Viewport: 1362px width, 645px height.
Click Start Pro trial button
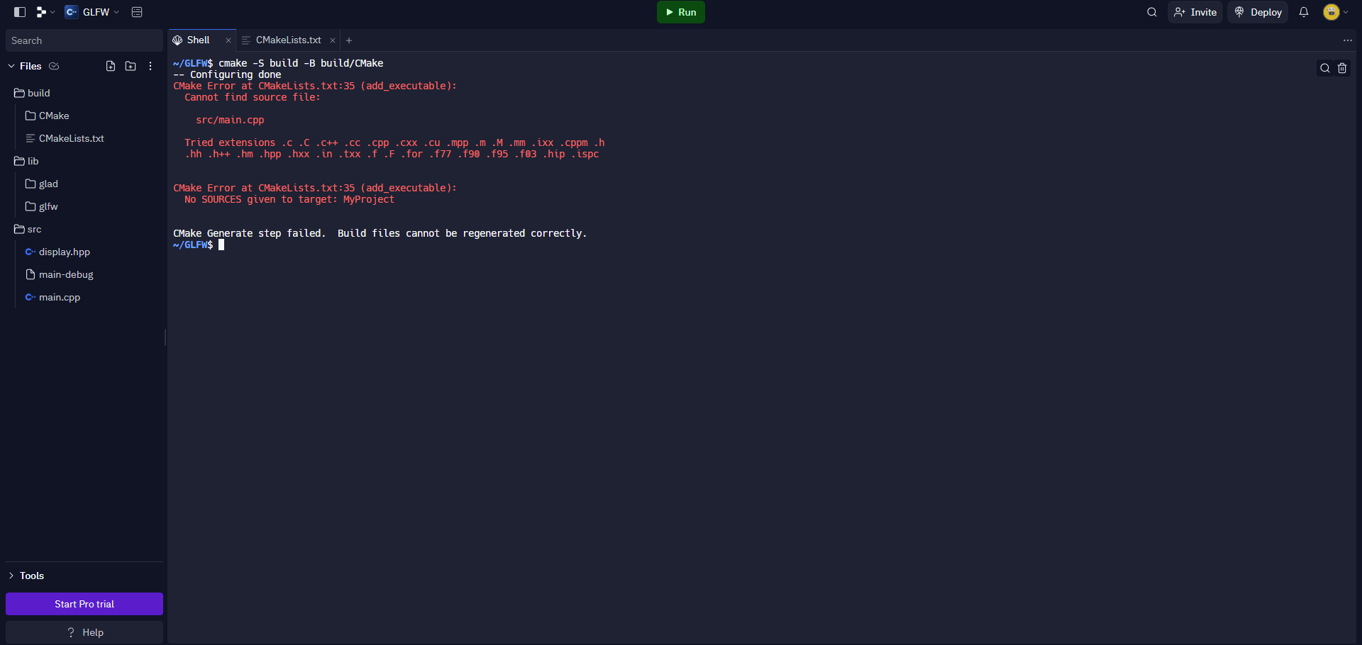pos(84,604)
